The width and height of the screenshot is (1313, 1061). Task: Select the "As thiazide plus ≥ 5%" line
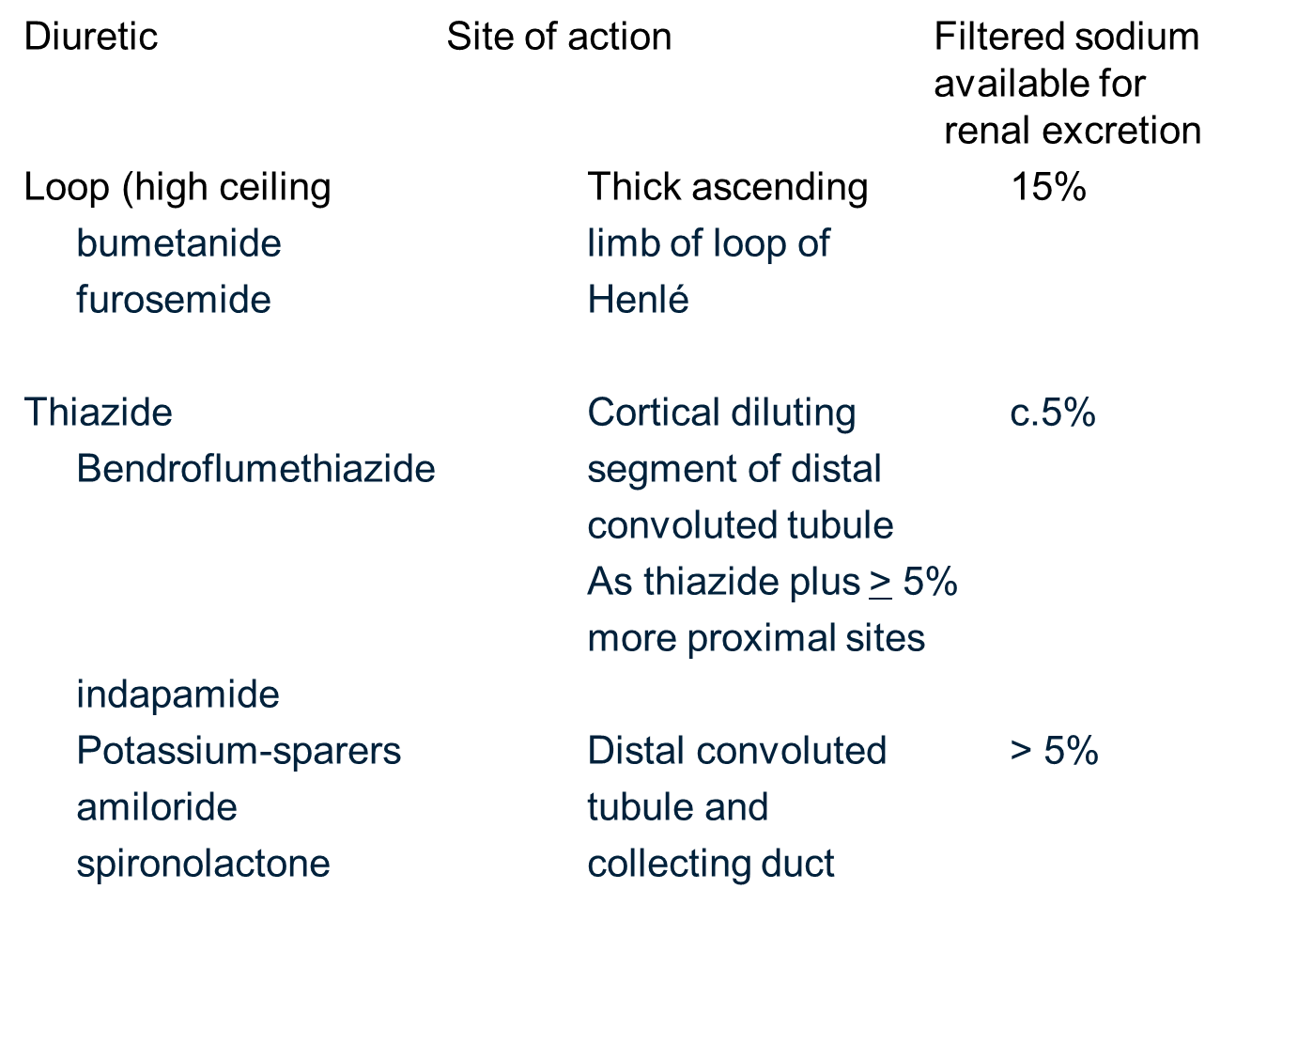click(x=772, y=582)
